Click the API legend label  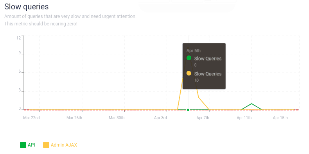[x=31, y=145]
